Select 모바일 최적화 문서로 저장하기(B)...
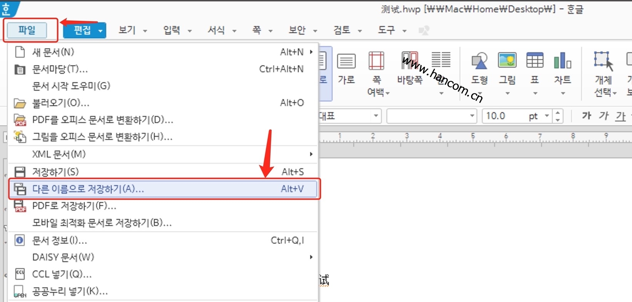Screen dimensions: 632x302 (163, 223)
